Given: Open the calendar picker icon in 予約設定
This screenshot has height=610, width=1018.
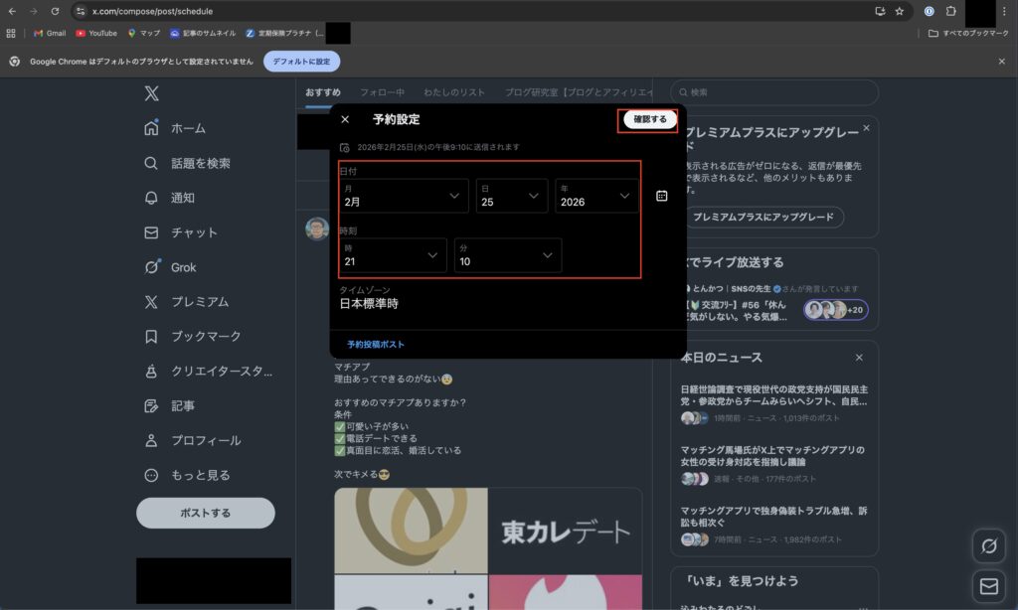Looking at the screenshot, I should 662,196.
